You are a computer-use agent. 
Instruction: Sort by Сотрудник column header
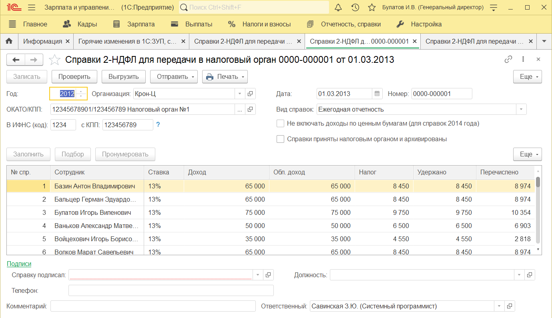(97, 172)
